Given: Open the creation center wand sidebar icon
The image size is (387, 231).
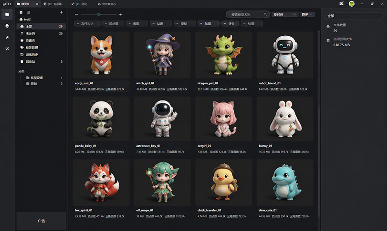Looking at the screenshot, I should [x=7, y=49].
